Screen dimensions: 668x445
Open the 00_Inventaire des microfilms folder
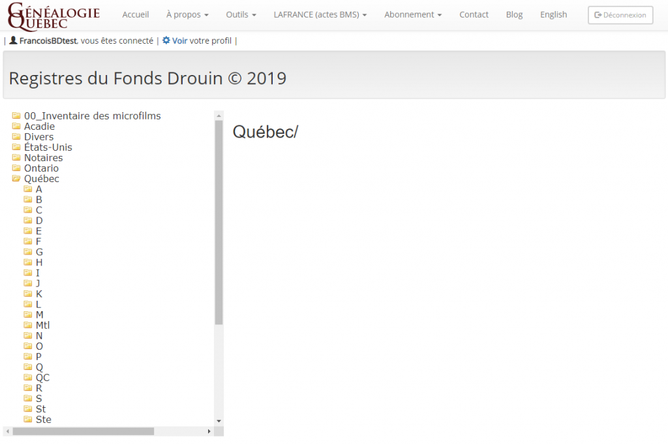[92, 116]
